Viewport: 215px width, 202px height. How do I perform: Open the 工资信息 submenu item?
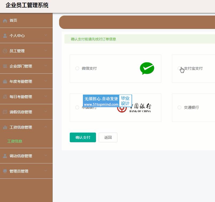15,141
